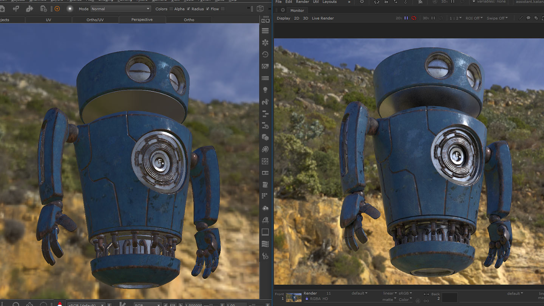
Task: Open the 1 : 2 zoom ratio dropdown
Action: click(455, 18)
